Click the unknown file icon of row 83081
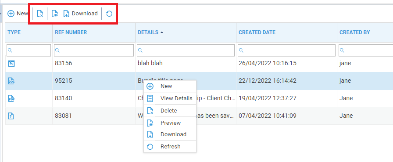The image size is (393, 162). (x=11, y=116)
